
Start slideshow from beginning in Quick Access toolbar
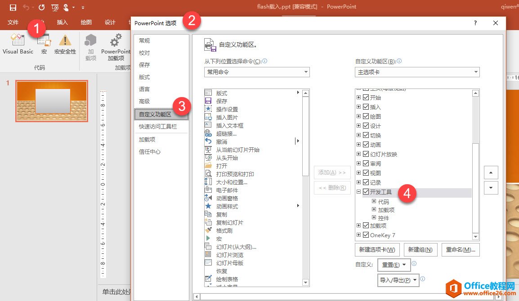point(55,7)
